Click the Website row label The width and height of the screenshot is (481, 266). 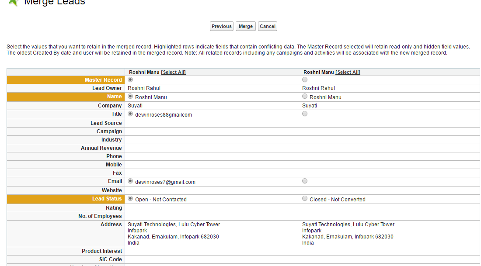point(112,190)
